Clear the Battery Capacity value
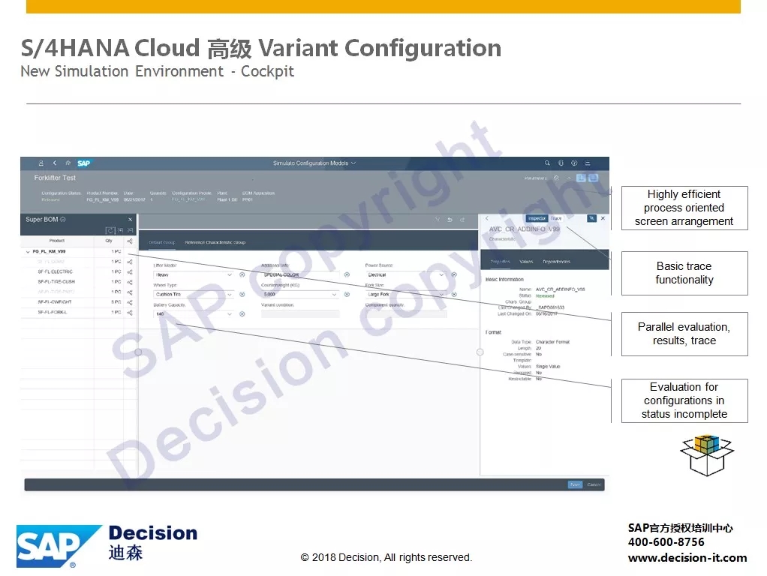Image resolution: width=767 pixels, height=576 pixels. pos(242,314)
